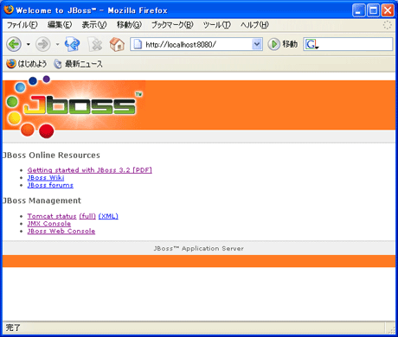The height and width of the screenshot is (337, 398).
Task: Click the green Back arrow button
Action: [14, 44]
